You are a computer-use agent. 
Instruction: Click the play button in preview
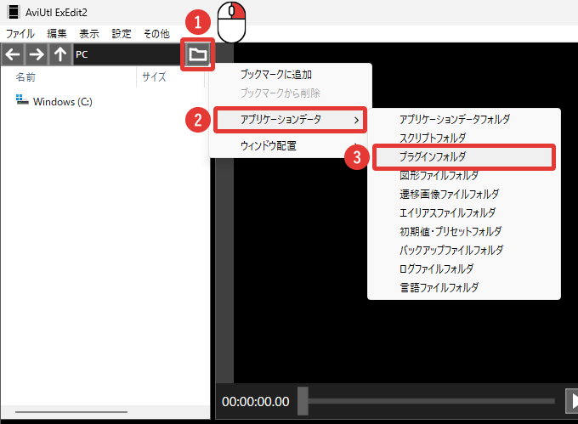572,401
